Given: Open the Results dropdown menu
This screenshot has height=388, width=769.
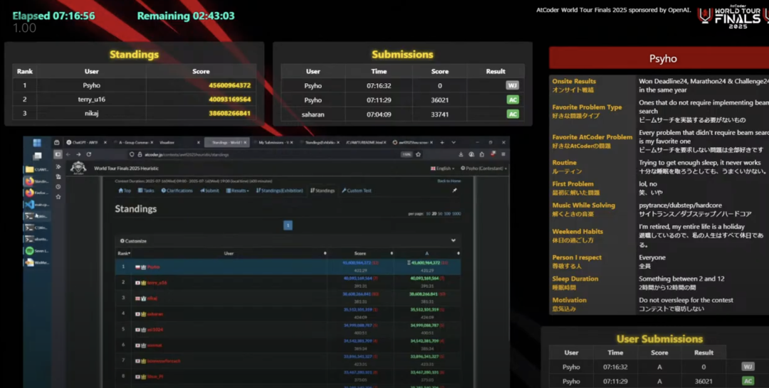Looking at the screenshot, I should point(237,190).
